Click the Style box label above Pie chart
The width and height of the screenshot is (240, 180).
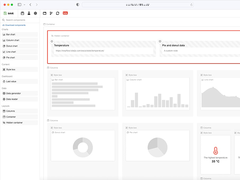[131, 128]
